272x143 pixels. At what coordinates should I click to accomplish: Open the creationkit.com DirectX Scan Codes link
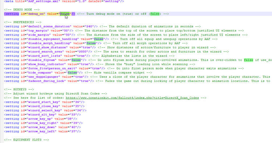(132, 98)
